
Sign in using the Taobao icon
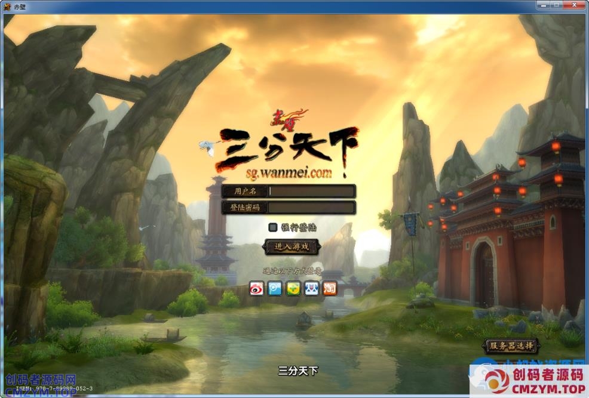click(330, 289)
